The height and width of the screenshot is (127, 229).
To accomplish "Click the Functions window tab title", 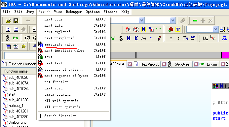I will tap(22, 64).
